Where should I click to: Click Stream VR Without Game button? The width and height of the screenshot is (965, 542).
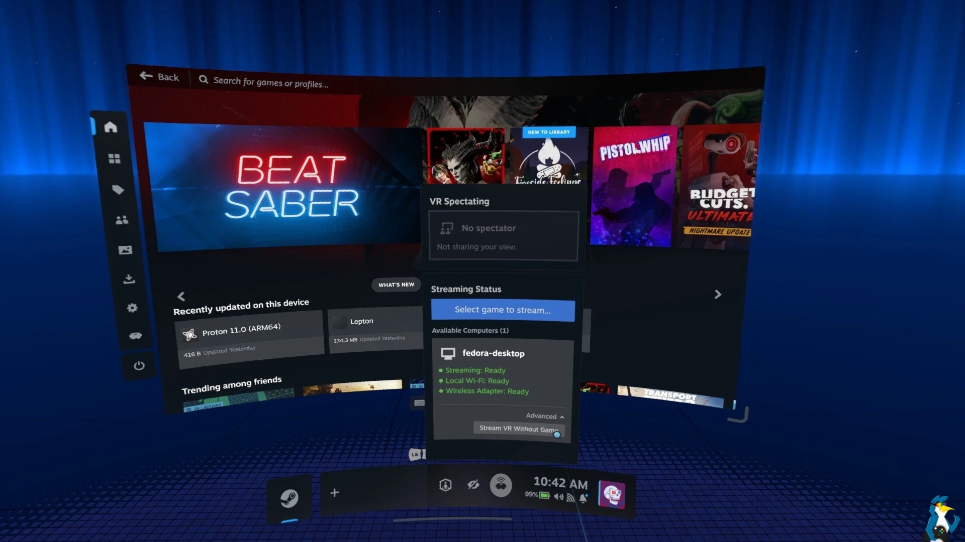coord(519,429)
